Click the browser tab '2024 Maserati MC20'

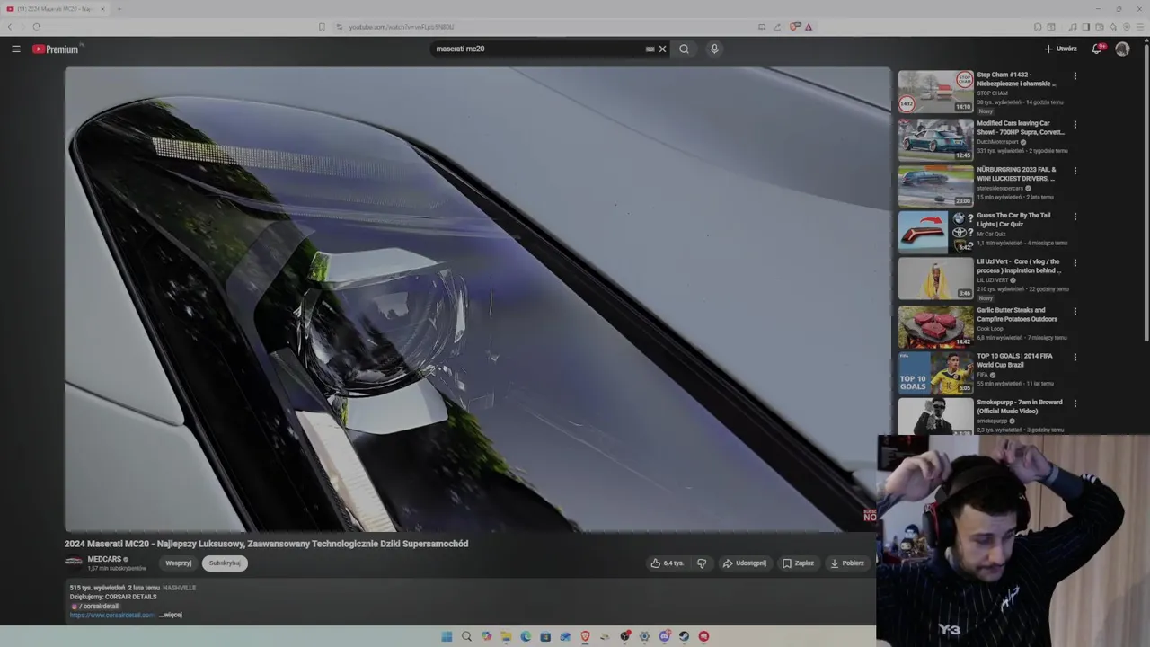coord(56,9)
